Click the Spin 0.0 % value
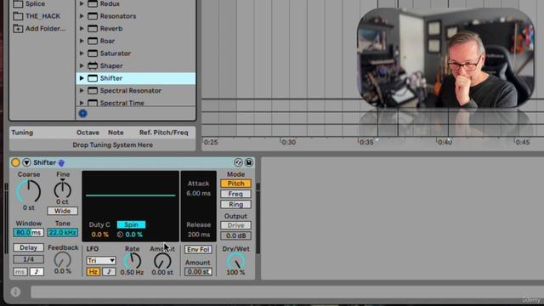The image size is (544, 306). point(134,235)
